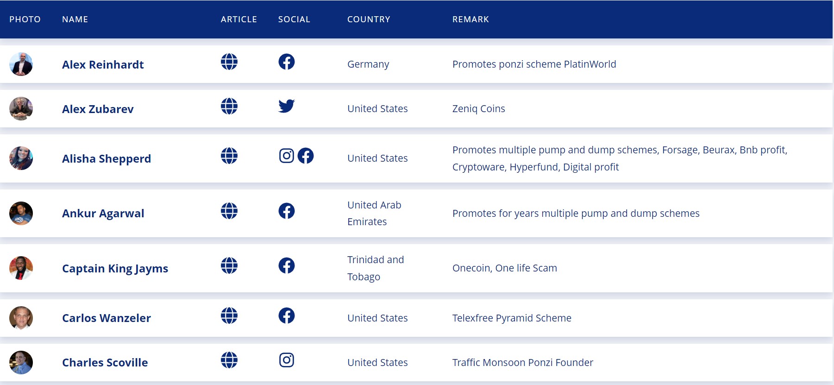Open the Charles Scoville name link

tap(105, 363)
